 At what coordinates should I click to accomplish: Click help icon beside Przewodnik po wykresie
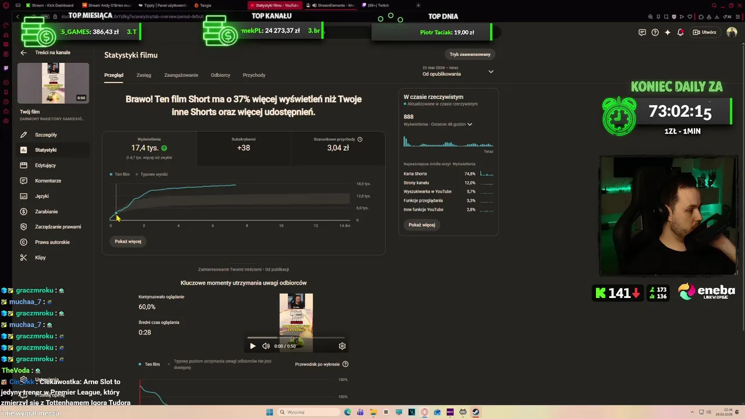pos(345,364)
